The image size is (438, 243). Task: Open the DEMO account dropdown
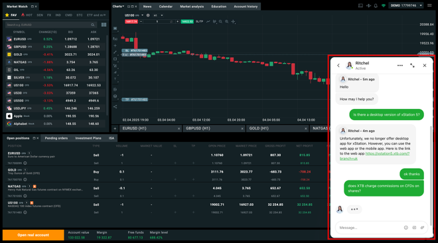pyautogui.click(x=407, y=5)
